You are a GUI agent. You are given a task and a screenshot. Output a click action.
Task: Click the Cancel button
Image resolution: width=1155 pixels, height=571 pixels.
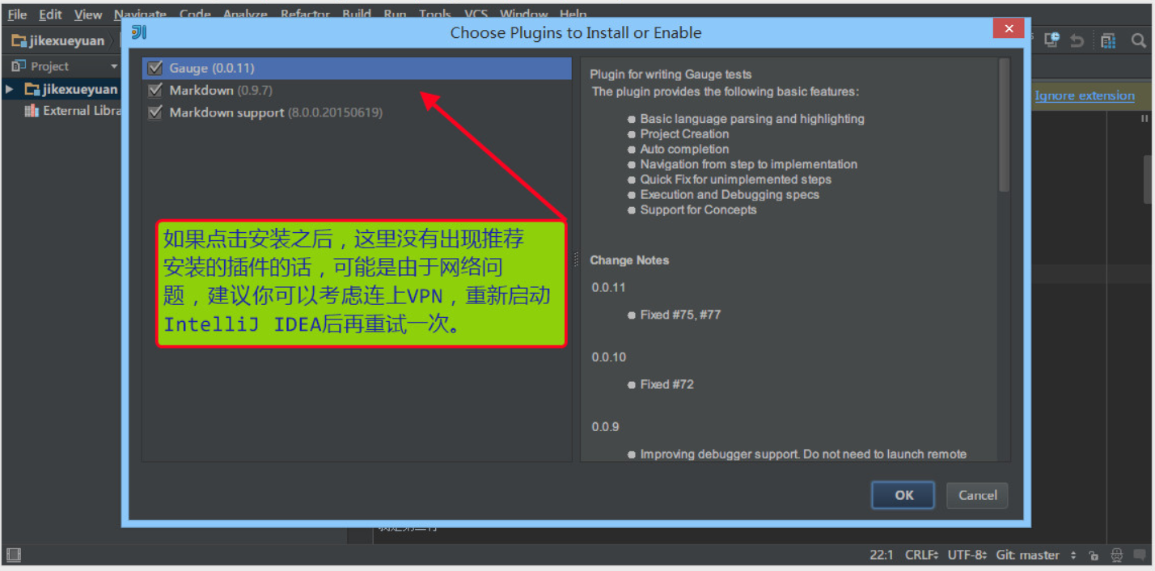coord(977,495)
